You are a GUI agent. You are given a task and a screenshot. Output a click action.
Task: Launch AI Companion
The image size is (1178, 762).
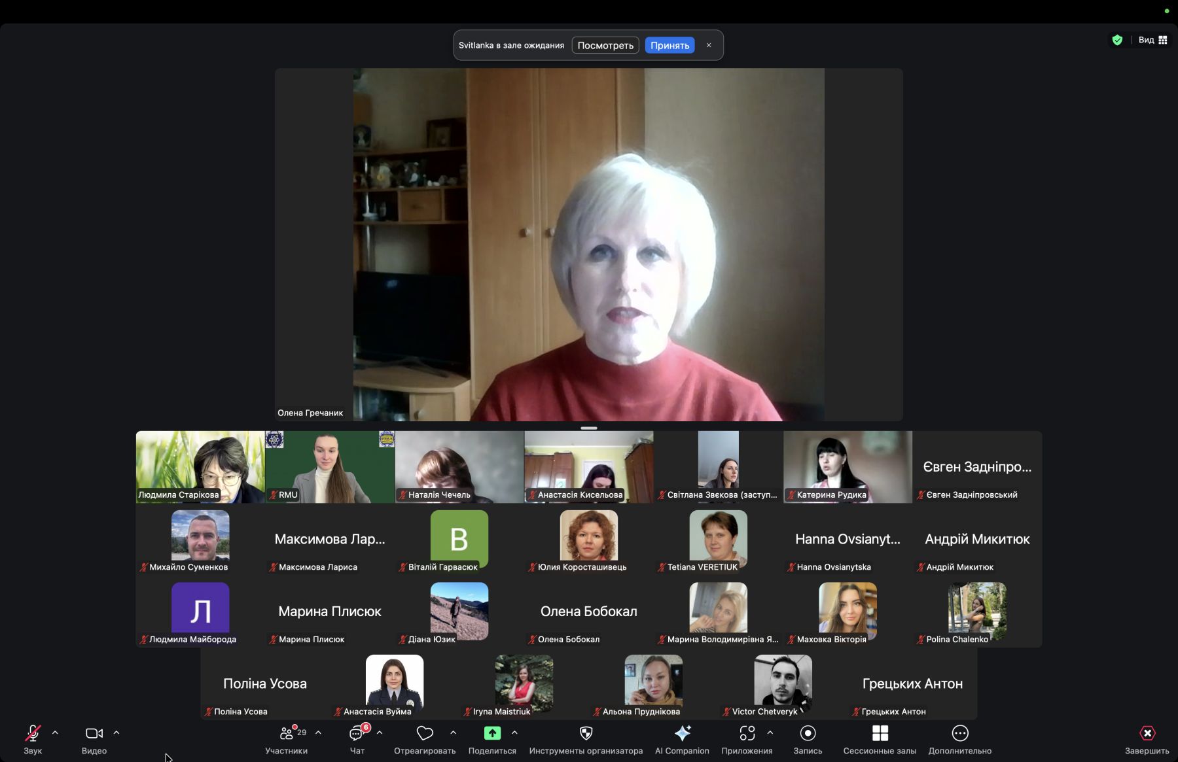coord(682,733)
